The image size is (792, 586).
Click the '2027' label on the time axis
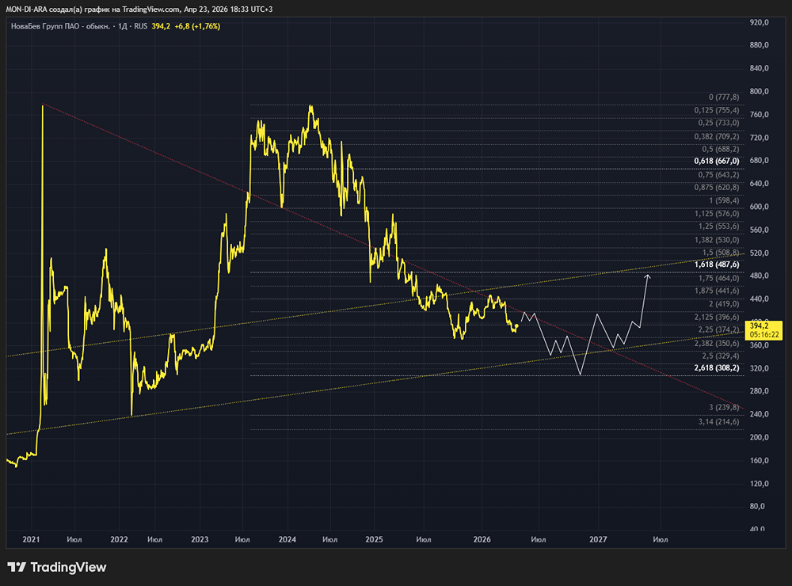(598, 539)
